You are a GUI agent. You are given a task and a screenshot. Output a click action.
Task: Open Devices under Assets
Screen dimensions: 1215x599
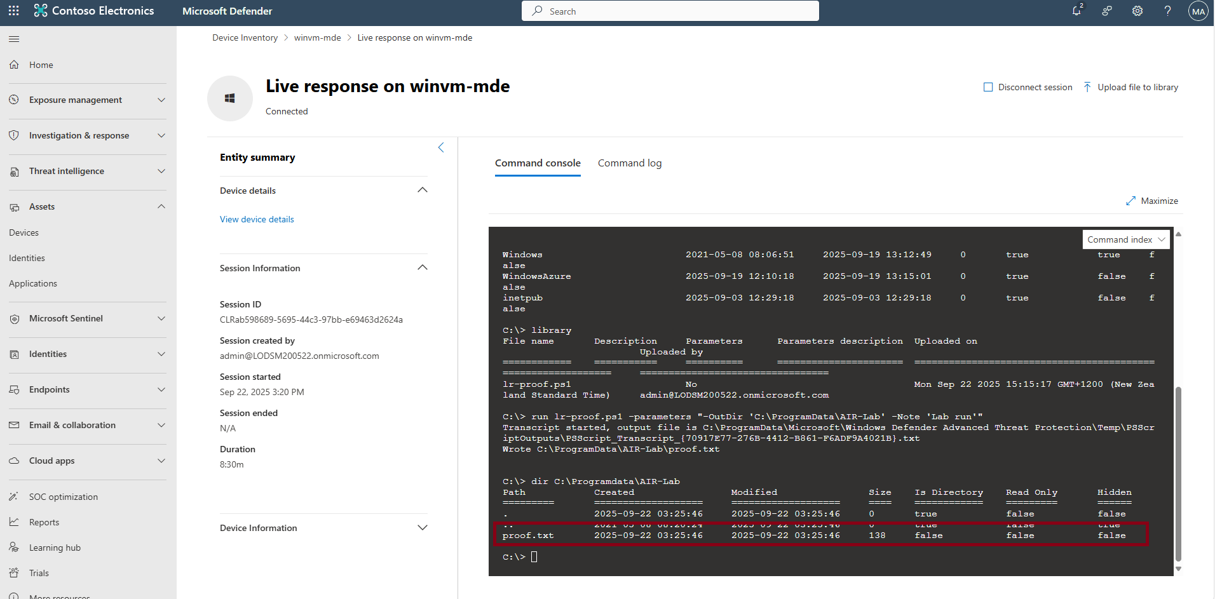pos(24,232)
